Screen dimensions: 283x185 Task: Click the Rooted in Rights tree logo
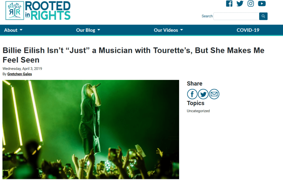click(15, 10)
